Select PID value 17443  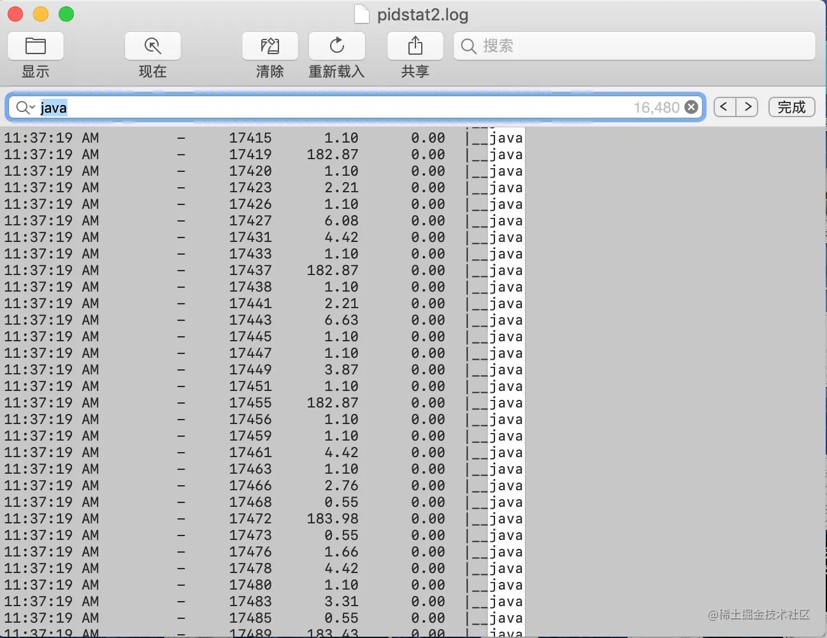(250, 320)
